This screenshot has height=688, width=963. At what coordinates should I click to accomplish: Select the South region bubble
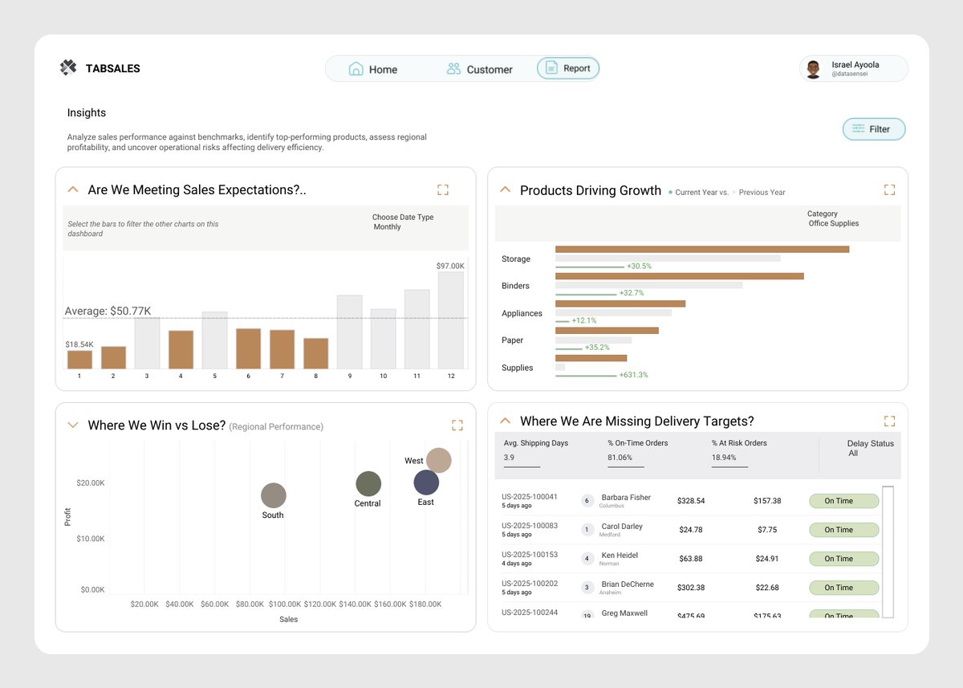pos(274,495)
